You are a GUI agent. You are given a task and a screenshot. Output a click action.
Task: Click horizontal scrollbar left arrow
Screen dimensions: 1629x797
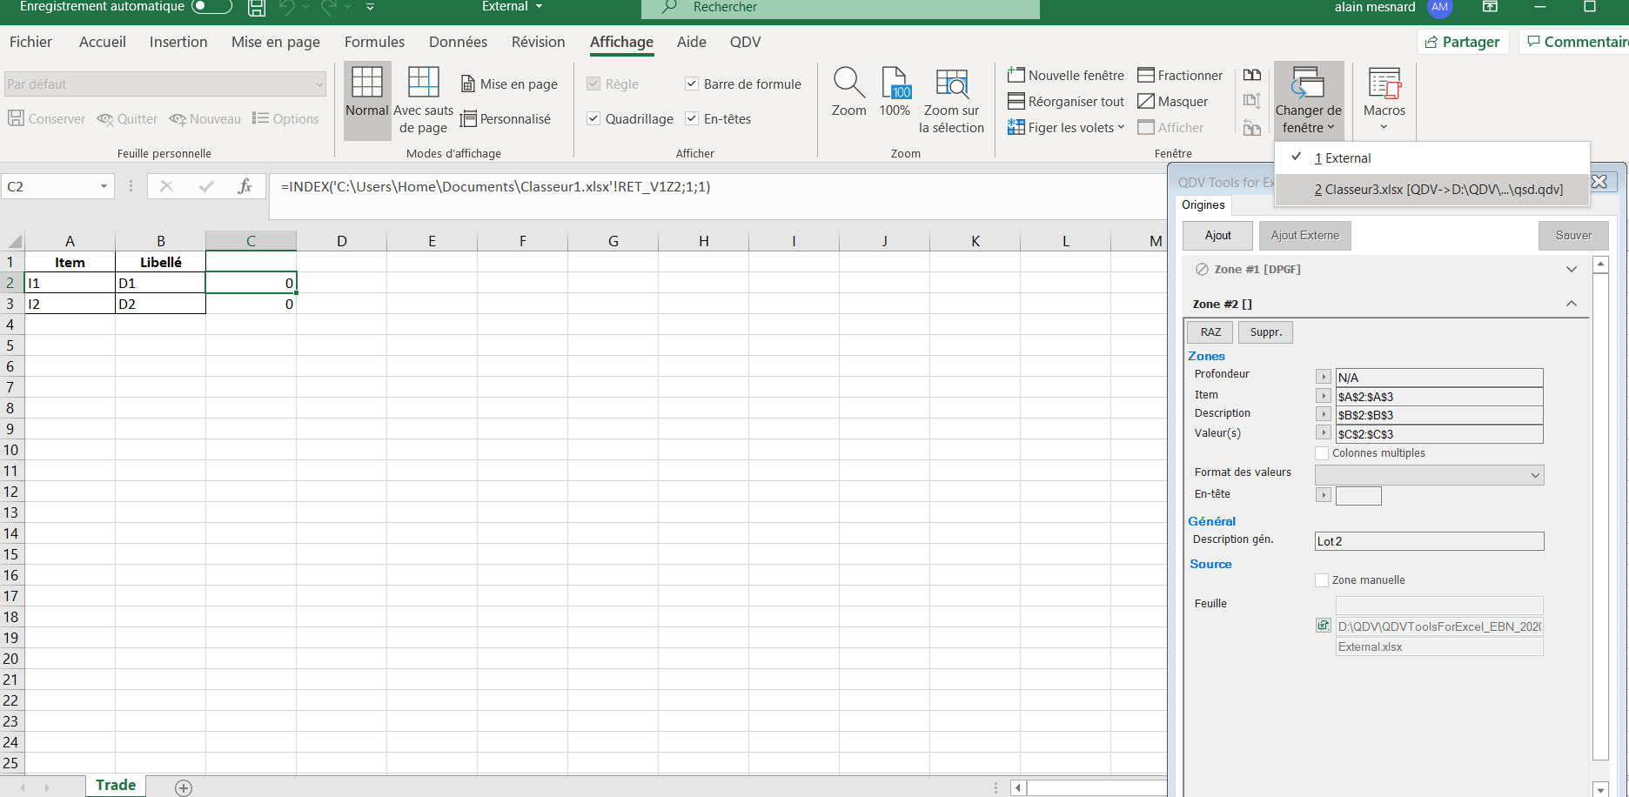(1017, 787)
